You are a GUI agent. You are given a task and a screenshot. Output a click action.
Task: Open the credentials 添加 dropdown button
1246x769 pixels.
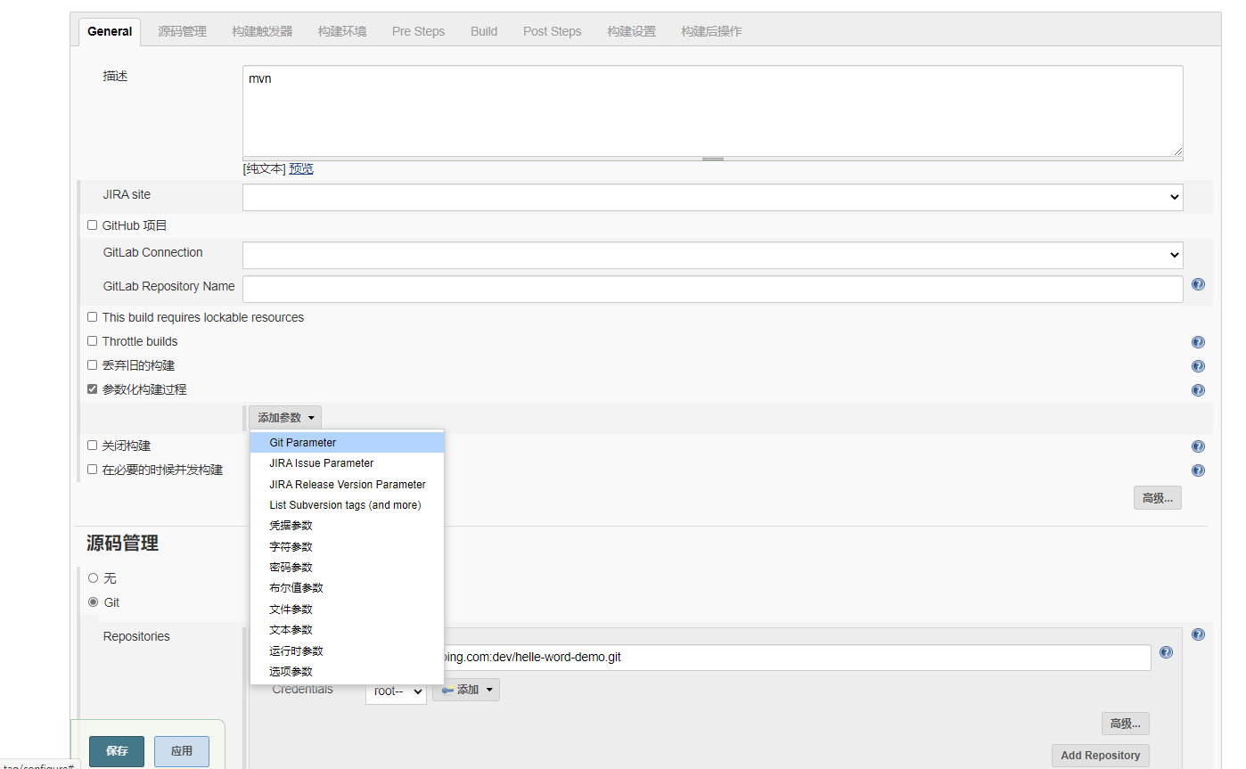[x=466, y=690]
